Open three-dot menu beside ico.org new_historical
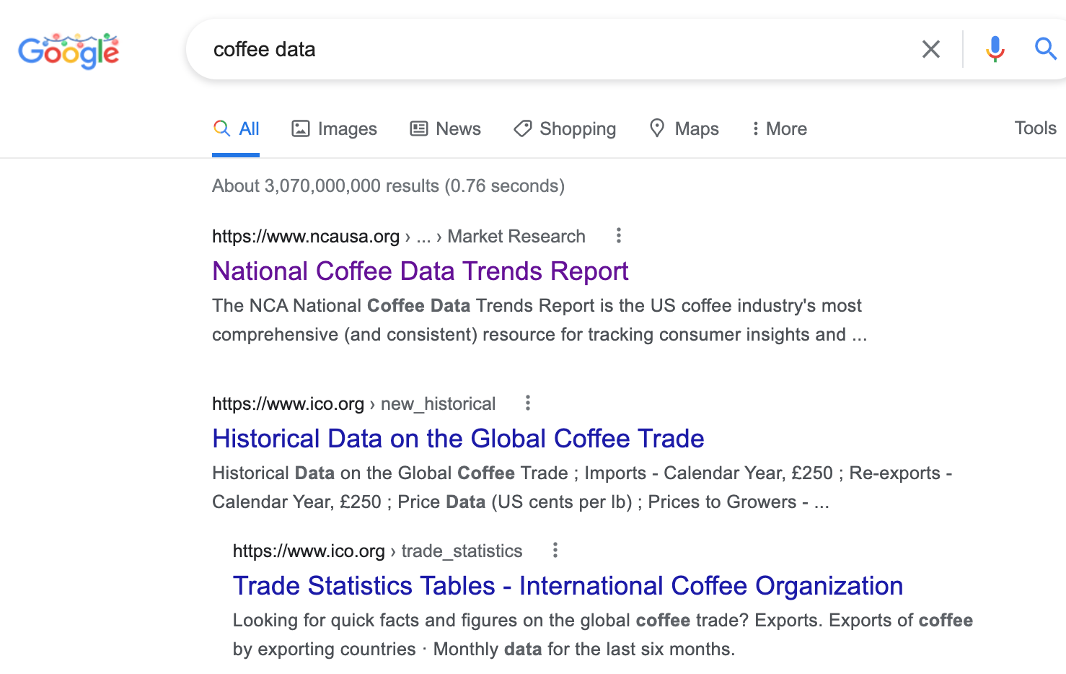1066x674 pixels. 528,403
